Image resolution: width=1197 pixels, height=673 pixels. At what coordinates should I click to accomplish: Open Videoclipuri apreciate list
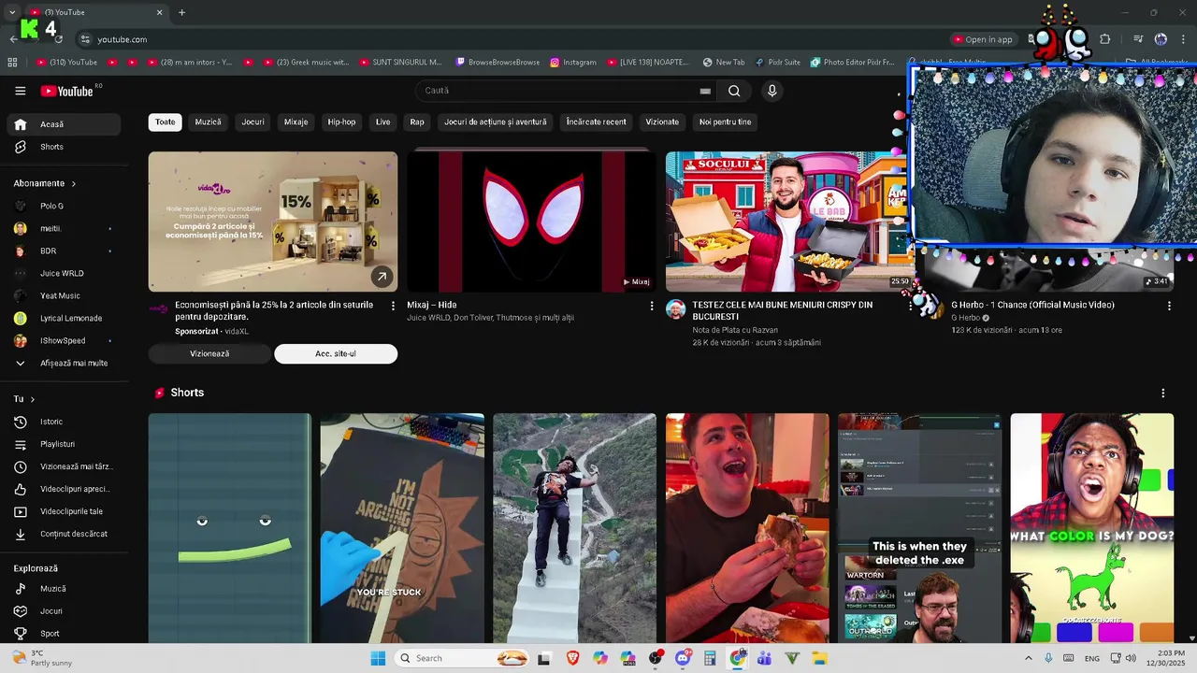[x=65, y=489]
